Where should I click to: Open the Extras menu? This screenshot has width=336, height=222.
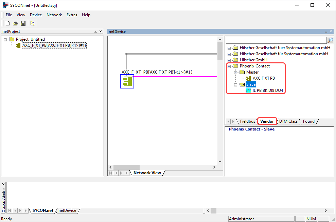tap(72, 15)
